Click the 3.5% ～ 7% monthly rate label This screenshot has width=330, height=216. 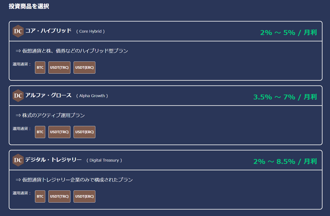[x=285, y=97]
